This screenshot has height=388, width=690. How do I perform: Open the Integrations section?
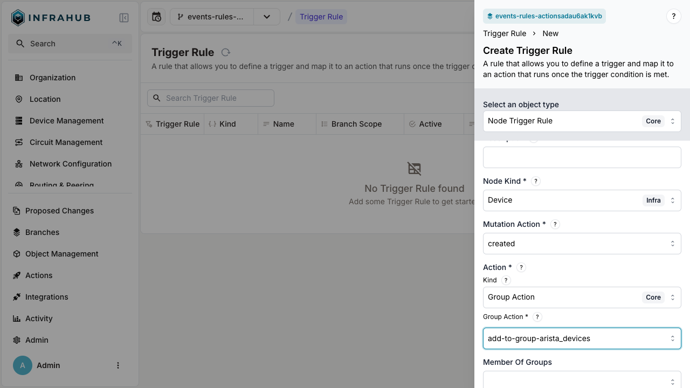pos(46,297)
